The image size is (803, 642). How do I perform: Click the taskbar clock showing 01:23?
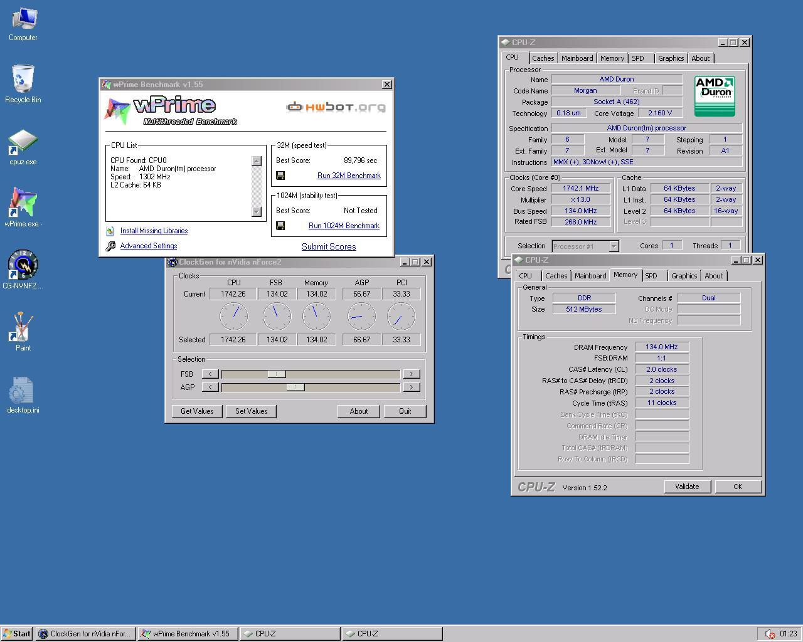[x=789, y=634]
